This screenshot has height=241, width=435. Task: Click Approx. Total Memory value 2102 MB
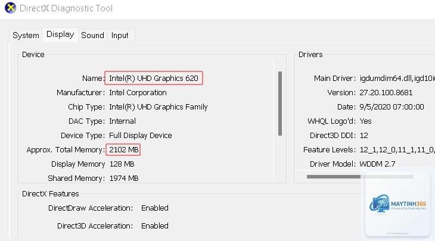tap(123, 150)
